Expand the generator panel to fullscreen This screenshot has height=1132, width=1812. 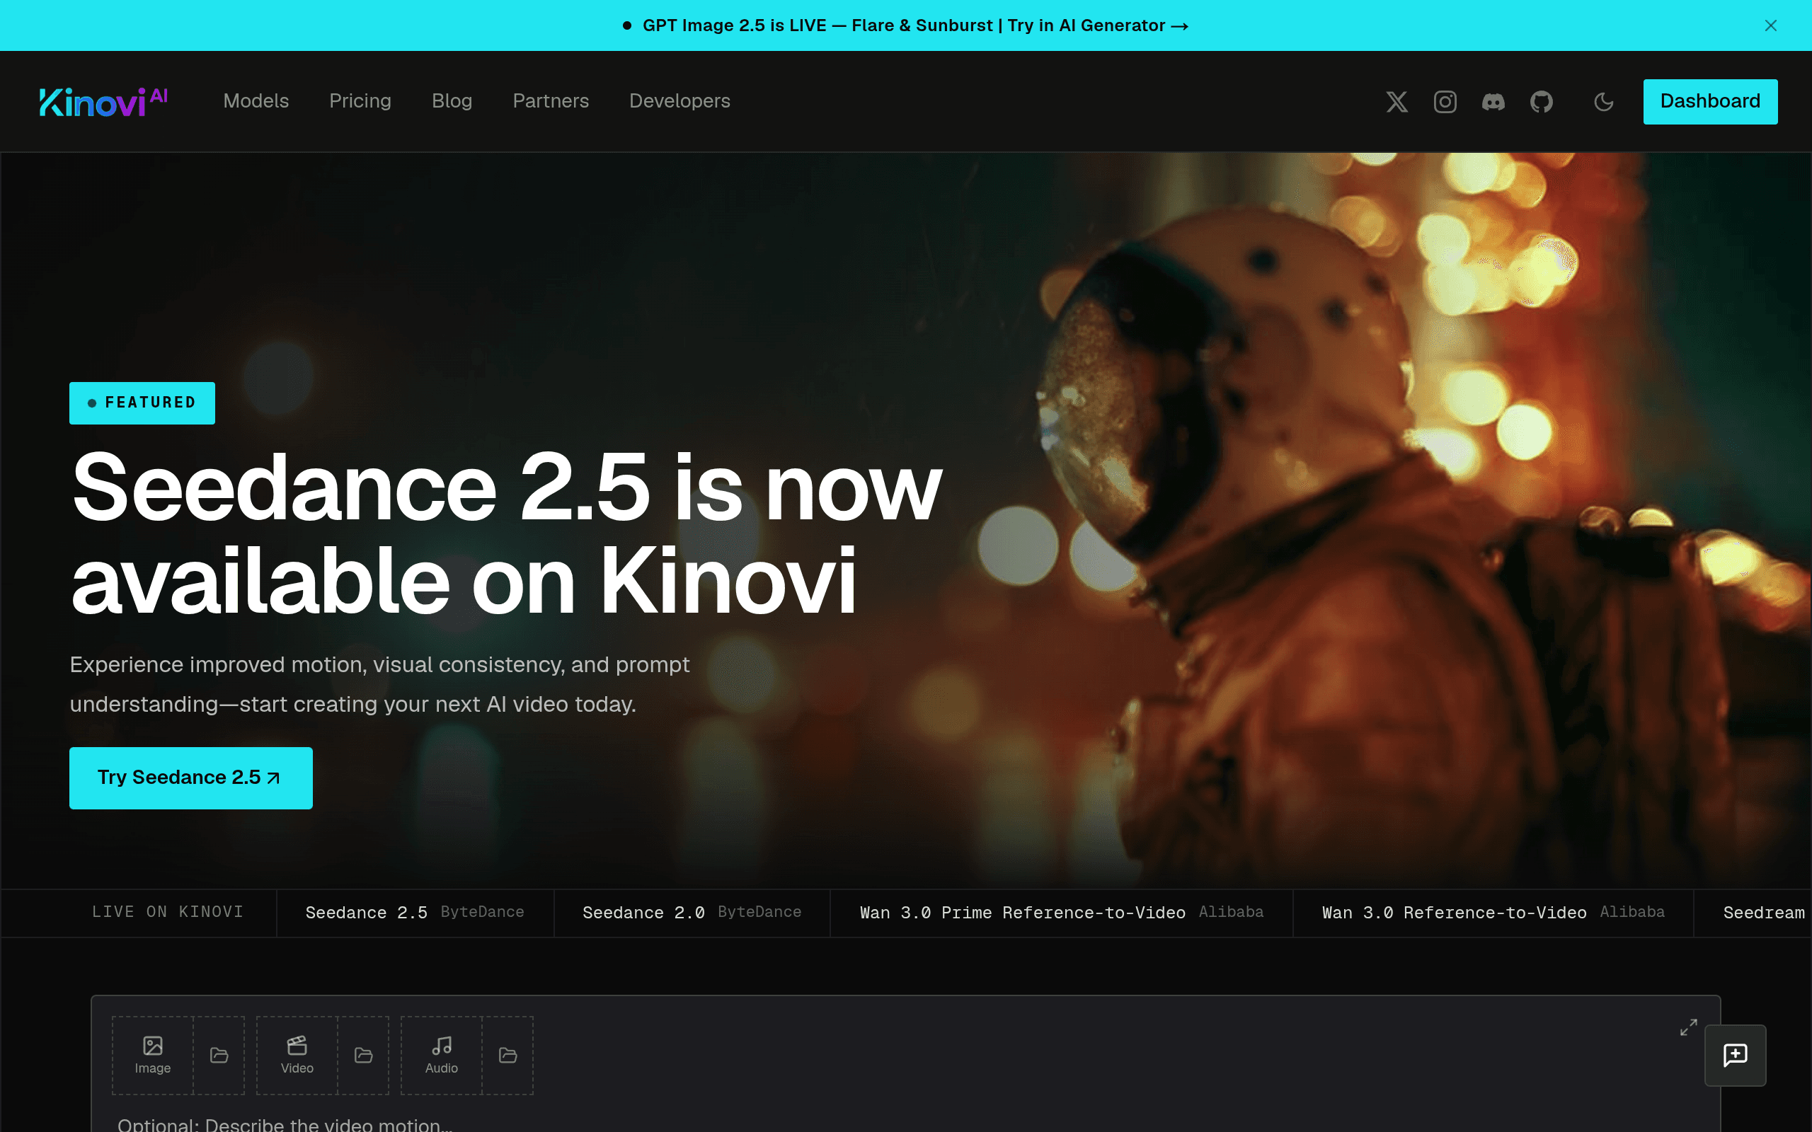1688,1027
